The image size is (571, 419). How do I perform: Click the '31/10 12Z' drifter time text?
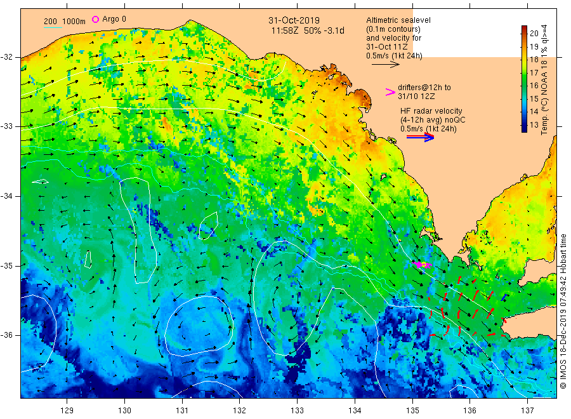[x=416, y=96]
